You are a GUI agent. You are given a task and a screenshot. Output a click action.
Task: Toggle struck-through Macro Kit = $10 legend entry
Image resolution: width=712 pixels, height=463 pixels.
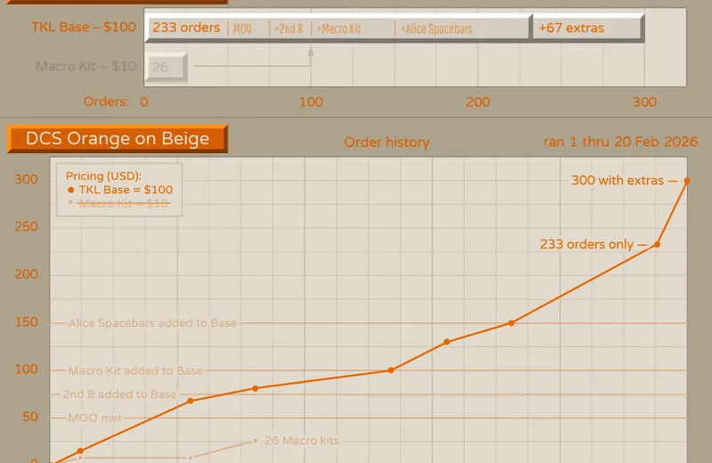[120, 203]
